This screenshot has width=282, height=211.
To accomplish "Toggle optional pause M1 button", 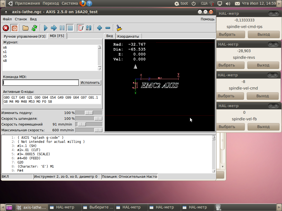I will (89, 28).
